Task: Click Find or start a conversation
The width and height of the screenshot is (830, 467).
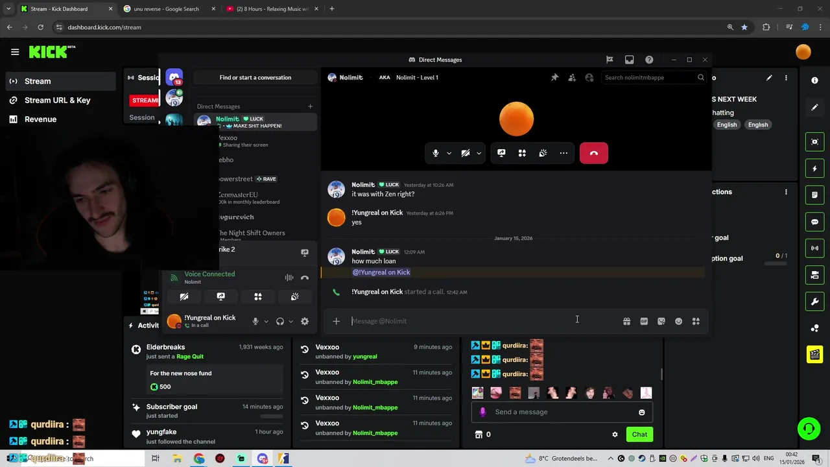Action: pos(255,77)
